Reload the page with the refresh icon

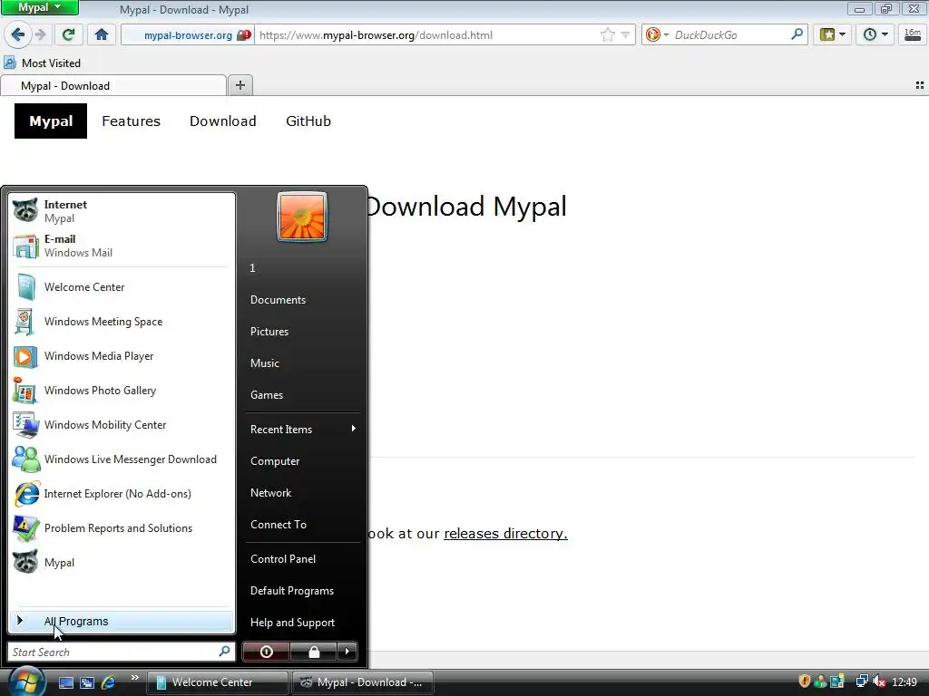click(x=69, y=35)
